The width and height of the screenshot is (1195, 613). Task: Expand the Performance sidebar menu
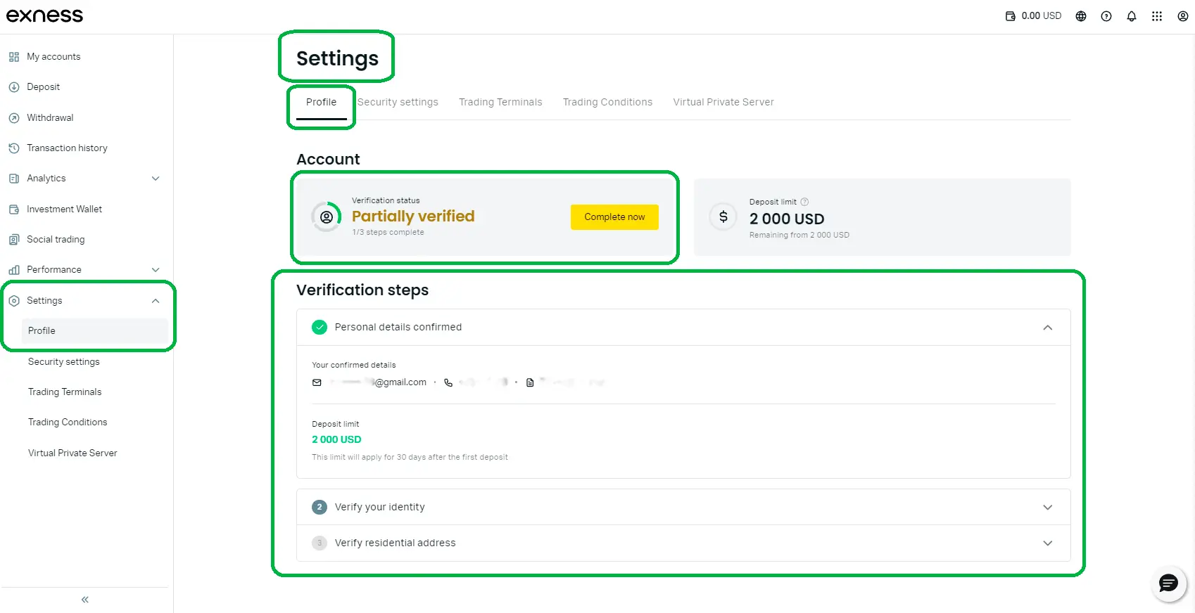156,270
